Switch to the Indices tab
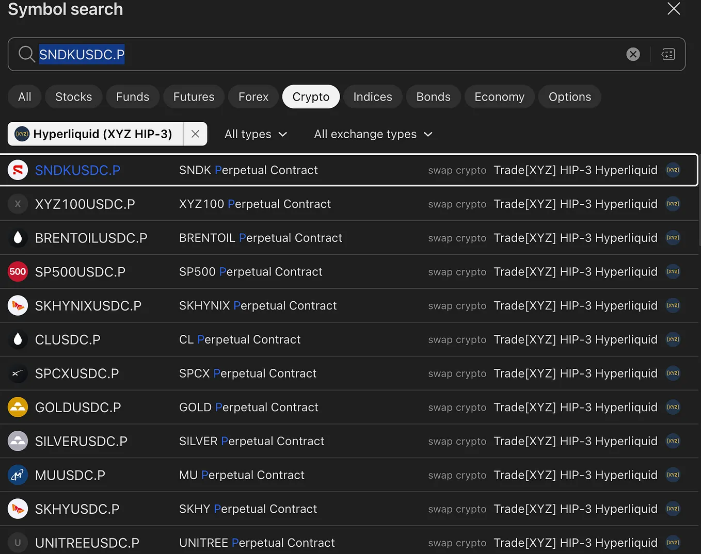The height and width of the screenshot is (554, 701). point(373,97)
